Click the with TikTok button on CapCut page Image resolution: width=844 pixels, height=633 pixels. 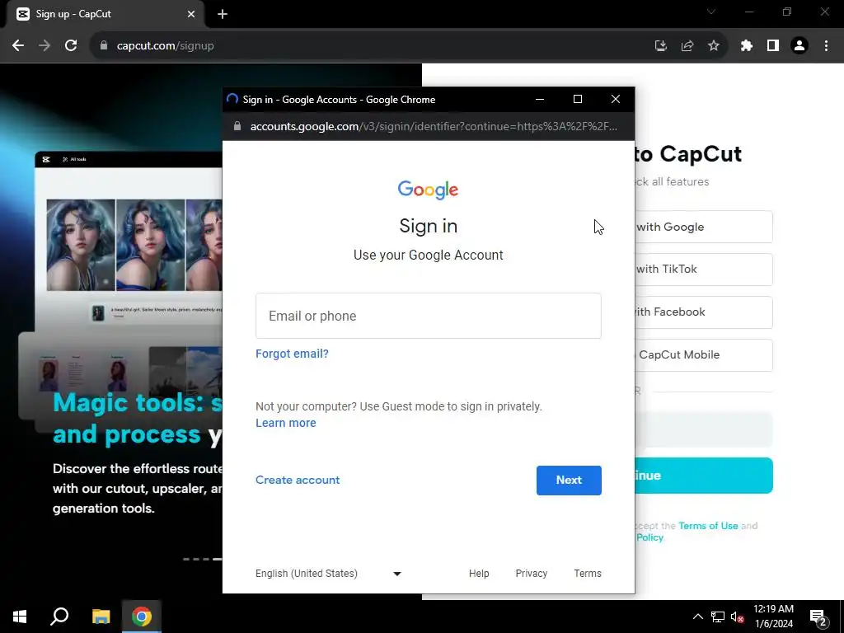704,270
